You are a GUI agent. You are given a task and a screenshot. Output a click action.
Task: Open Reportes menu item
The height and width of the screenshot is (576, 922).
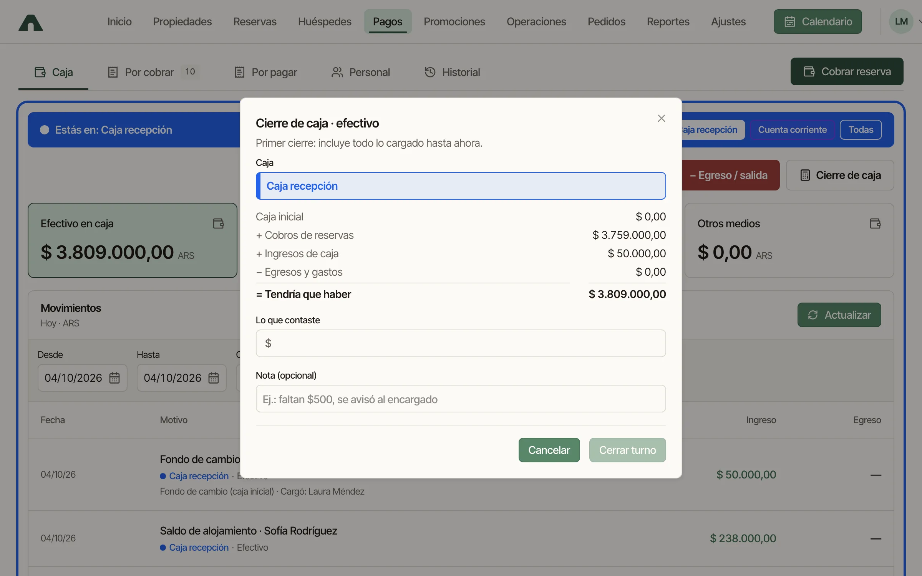coord(668,22)
